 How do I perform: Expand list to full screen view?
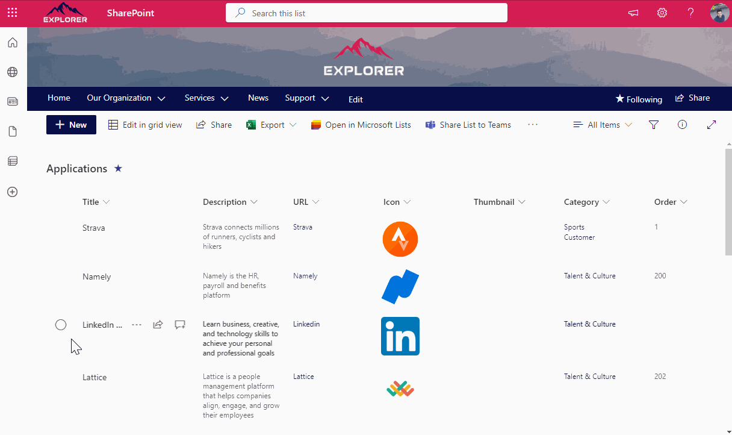coord(711,125)
